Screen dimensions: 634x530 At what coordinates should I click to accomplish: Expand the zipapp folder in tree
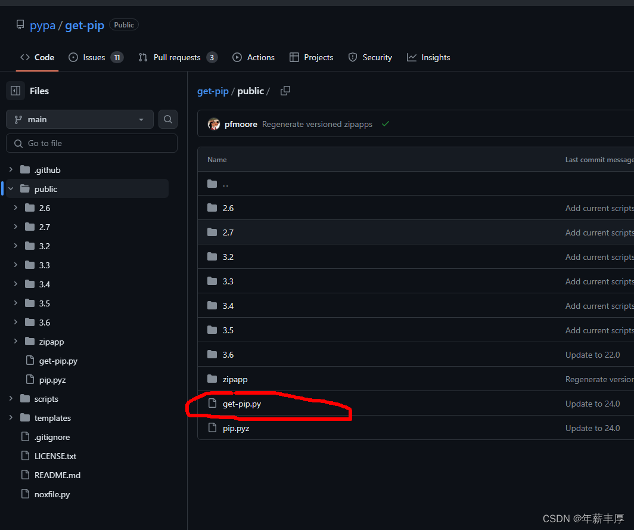coord(15,341)
